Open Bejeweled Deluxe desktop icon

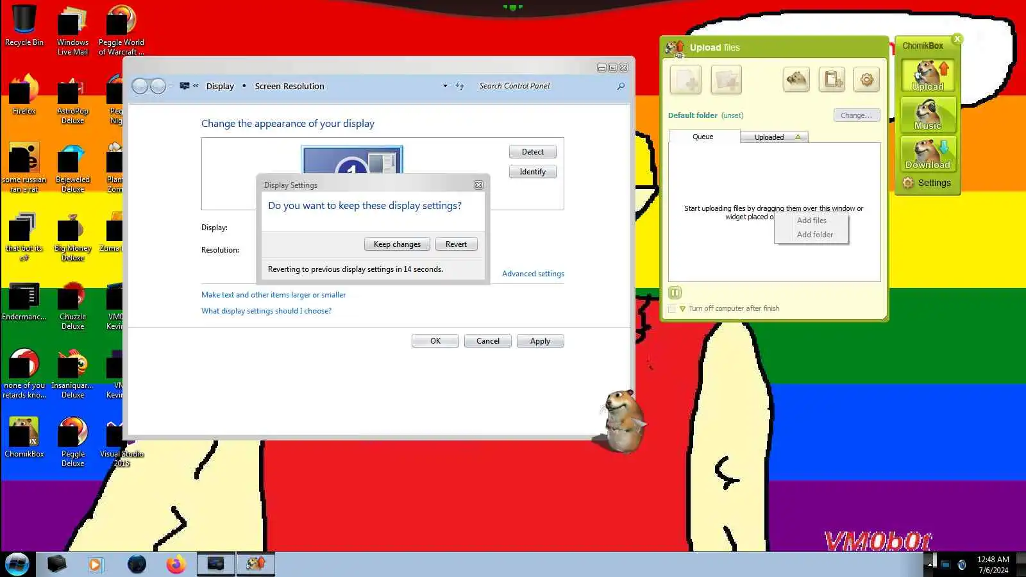pyautogui.click(x=72, y=168)
